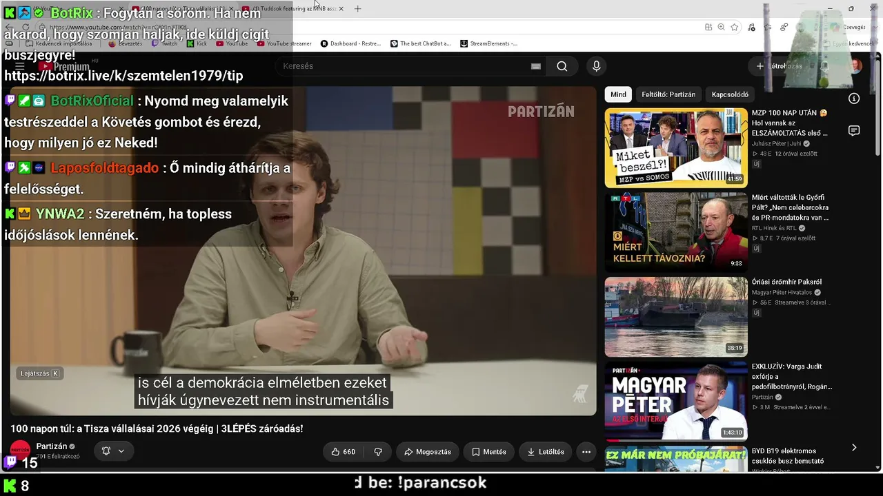This screenshot has width=883, height=496.
Task: Open notification bell dropdown for Partizán
Action: [113, 451]
